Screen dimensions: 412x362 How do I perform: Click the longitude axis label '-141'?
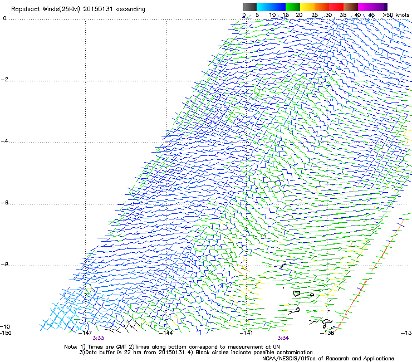pyautogui.click(x=246, y=333)
